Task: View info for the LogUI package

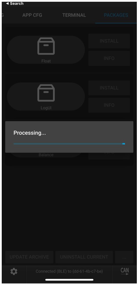Action: coord(109,105)
